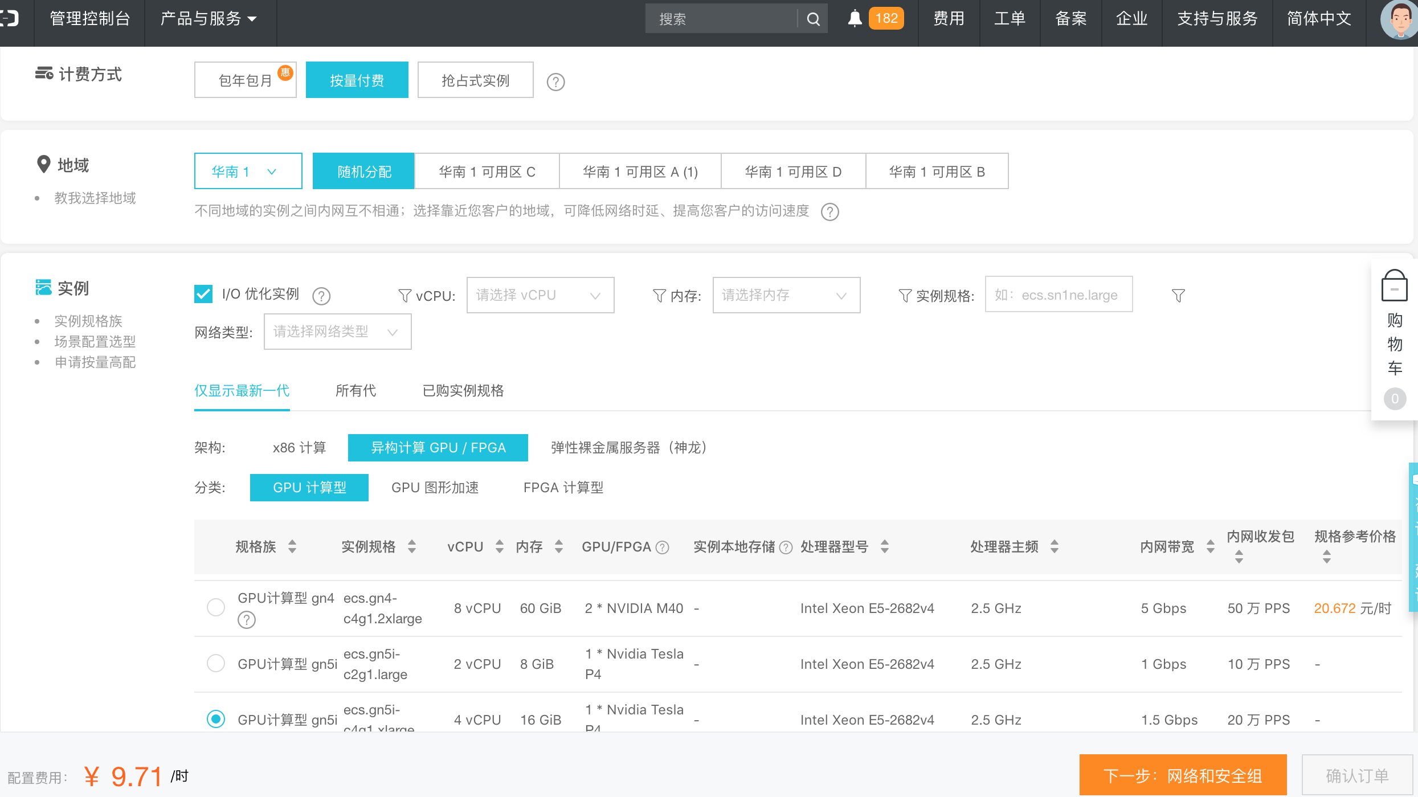Open the 费用 menu item
The height and width of the screenshot is (797, 1418).
949,19
